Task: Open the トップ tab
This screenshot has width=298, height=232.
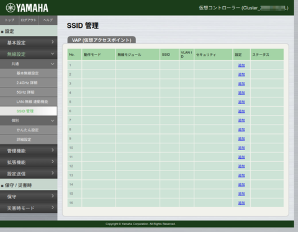Action: pos(9,20)
